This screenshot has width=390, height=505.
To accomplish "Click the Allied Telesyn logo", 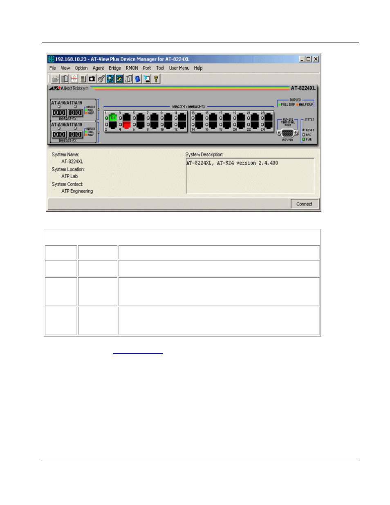I will [x=69, y=88].
